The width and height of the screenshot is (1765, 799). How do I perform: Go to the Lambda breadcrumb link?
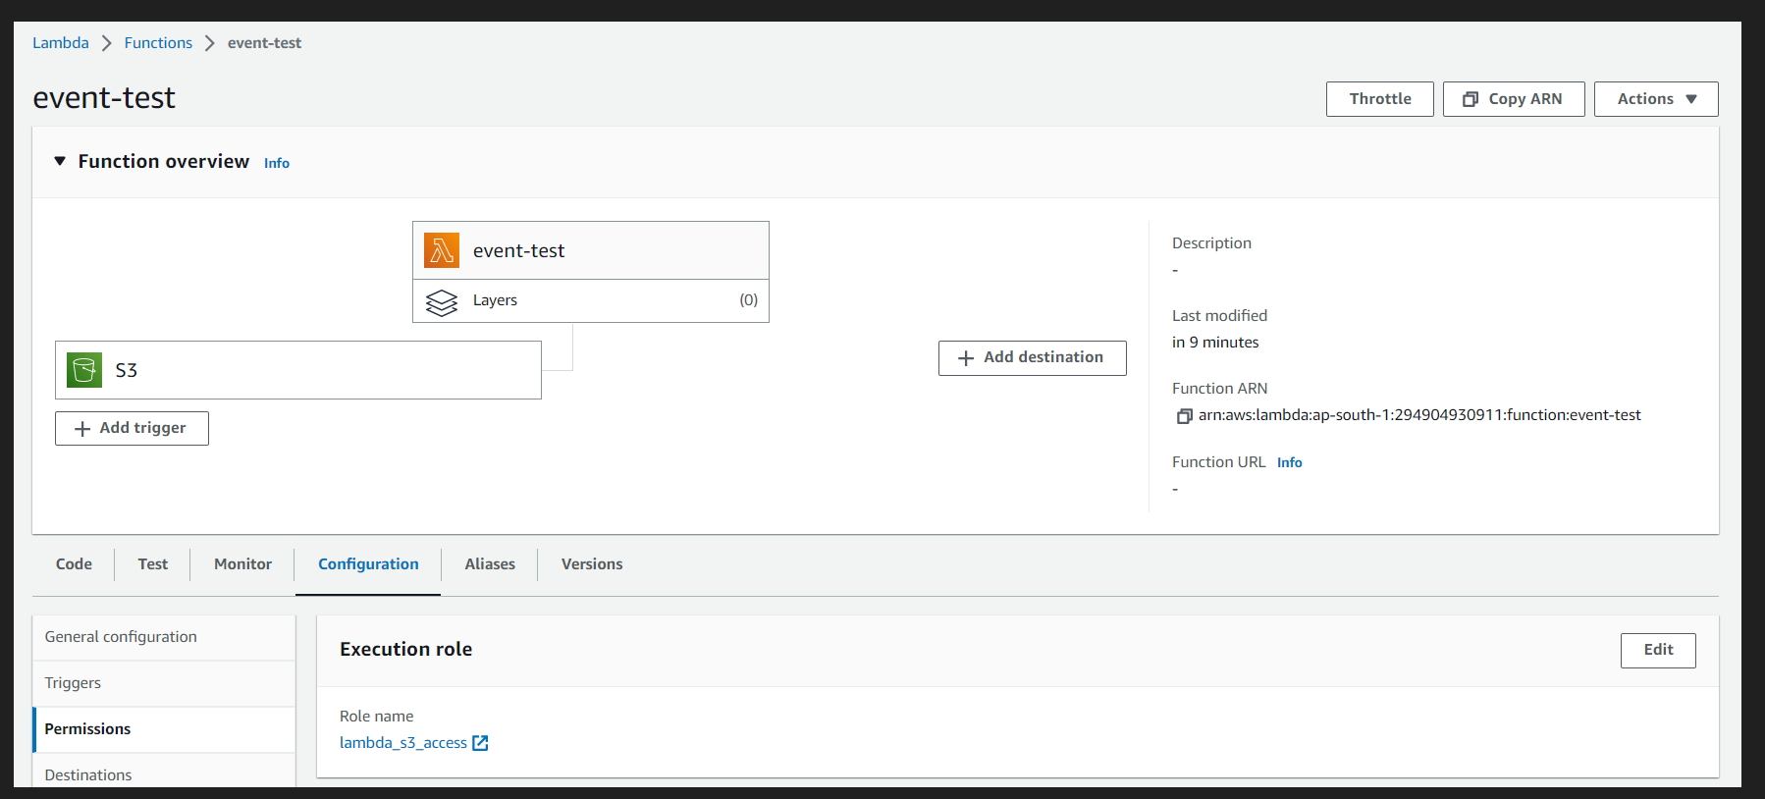coord(61,43)
